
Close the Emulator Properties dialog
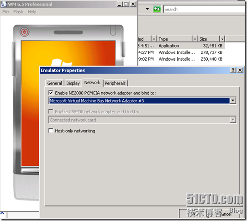tap(240, 70)
